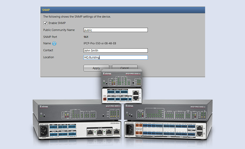Viewport: 245px width, 149px height.
Task: Click the SNMP panel title
Action: coord(46,10)
